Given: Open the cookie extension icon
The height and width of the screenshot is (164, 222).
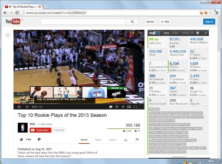Looking at the screenshot, I should [206, 13].
